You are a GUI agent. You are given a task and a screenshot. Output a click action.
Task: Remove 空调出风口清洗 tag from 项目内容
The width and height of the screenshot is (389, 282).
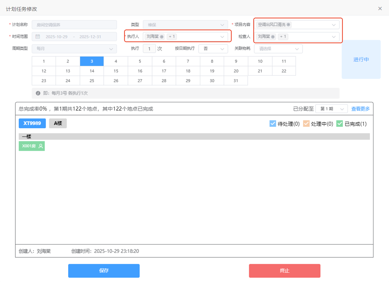pos(288,25)
